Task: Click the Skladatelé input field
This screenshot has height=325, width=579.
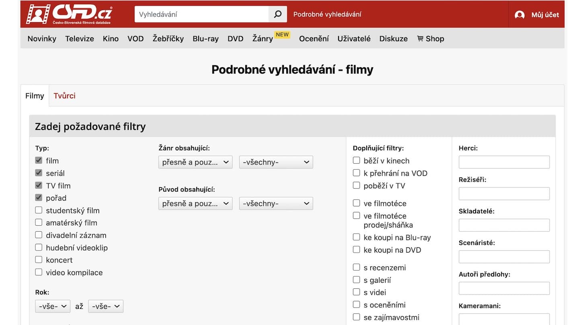Action: (504, 225)
